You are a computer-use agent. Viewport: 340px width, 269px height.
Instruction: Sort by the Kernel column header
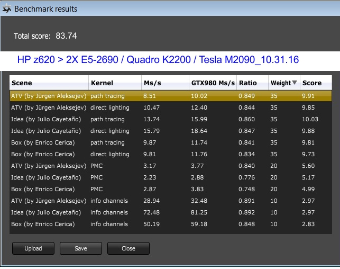click(x=115, y=83)
